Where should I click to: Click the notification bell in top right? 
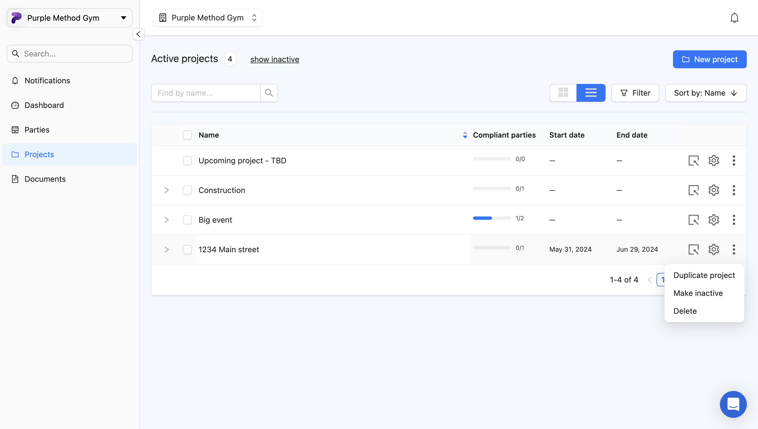coord(734,18)
